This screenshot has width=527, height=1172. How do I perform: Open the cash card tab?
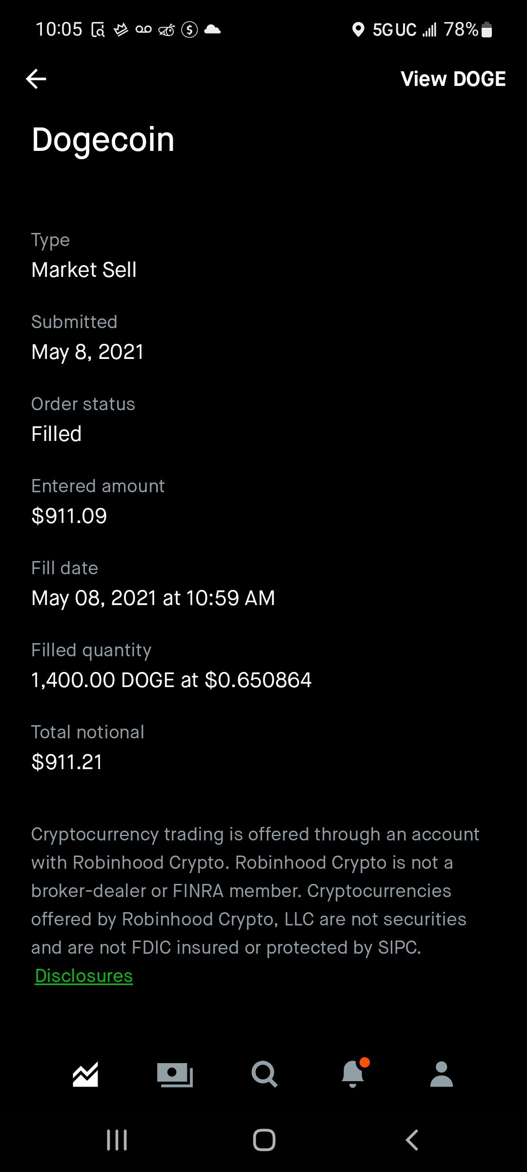pyautogui.click(x=175, y=1074)
